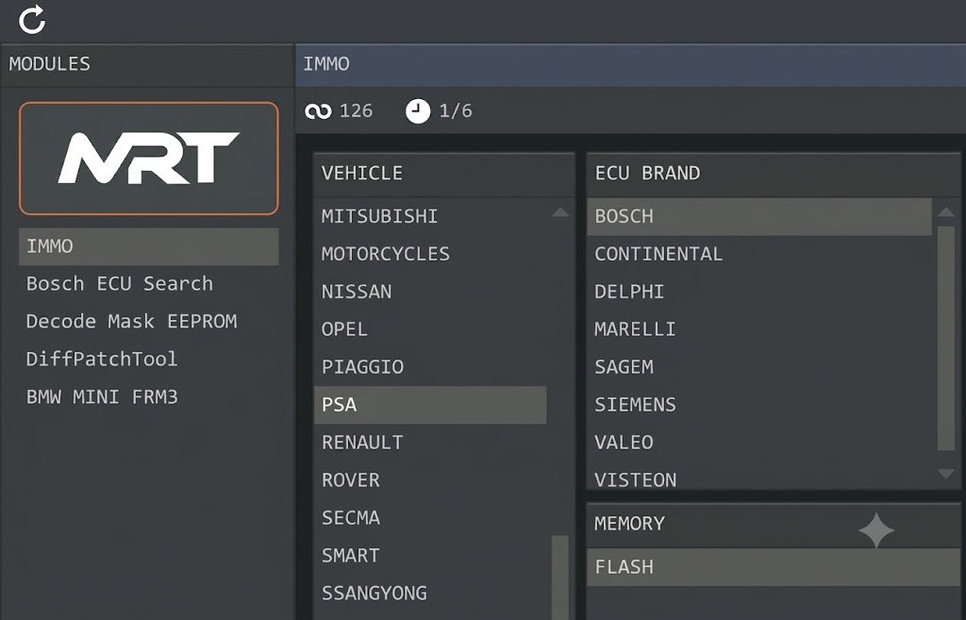Click ECU brand scroll-down arrow

945,474
